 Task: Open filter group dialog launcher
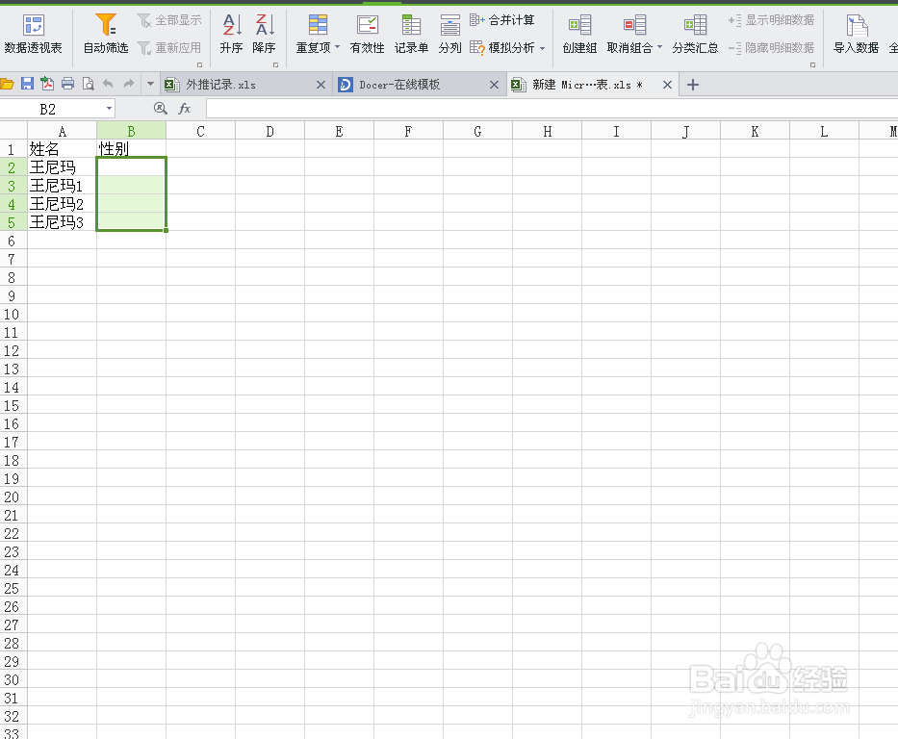point(199,64)
